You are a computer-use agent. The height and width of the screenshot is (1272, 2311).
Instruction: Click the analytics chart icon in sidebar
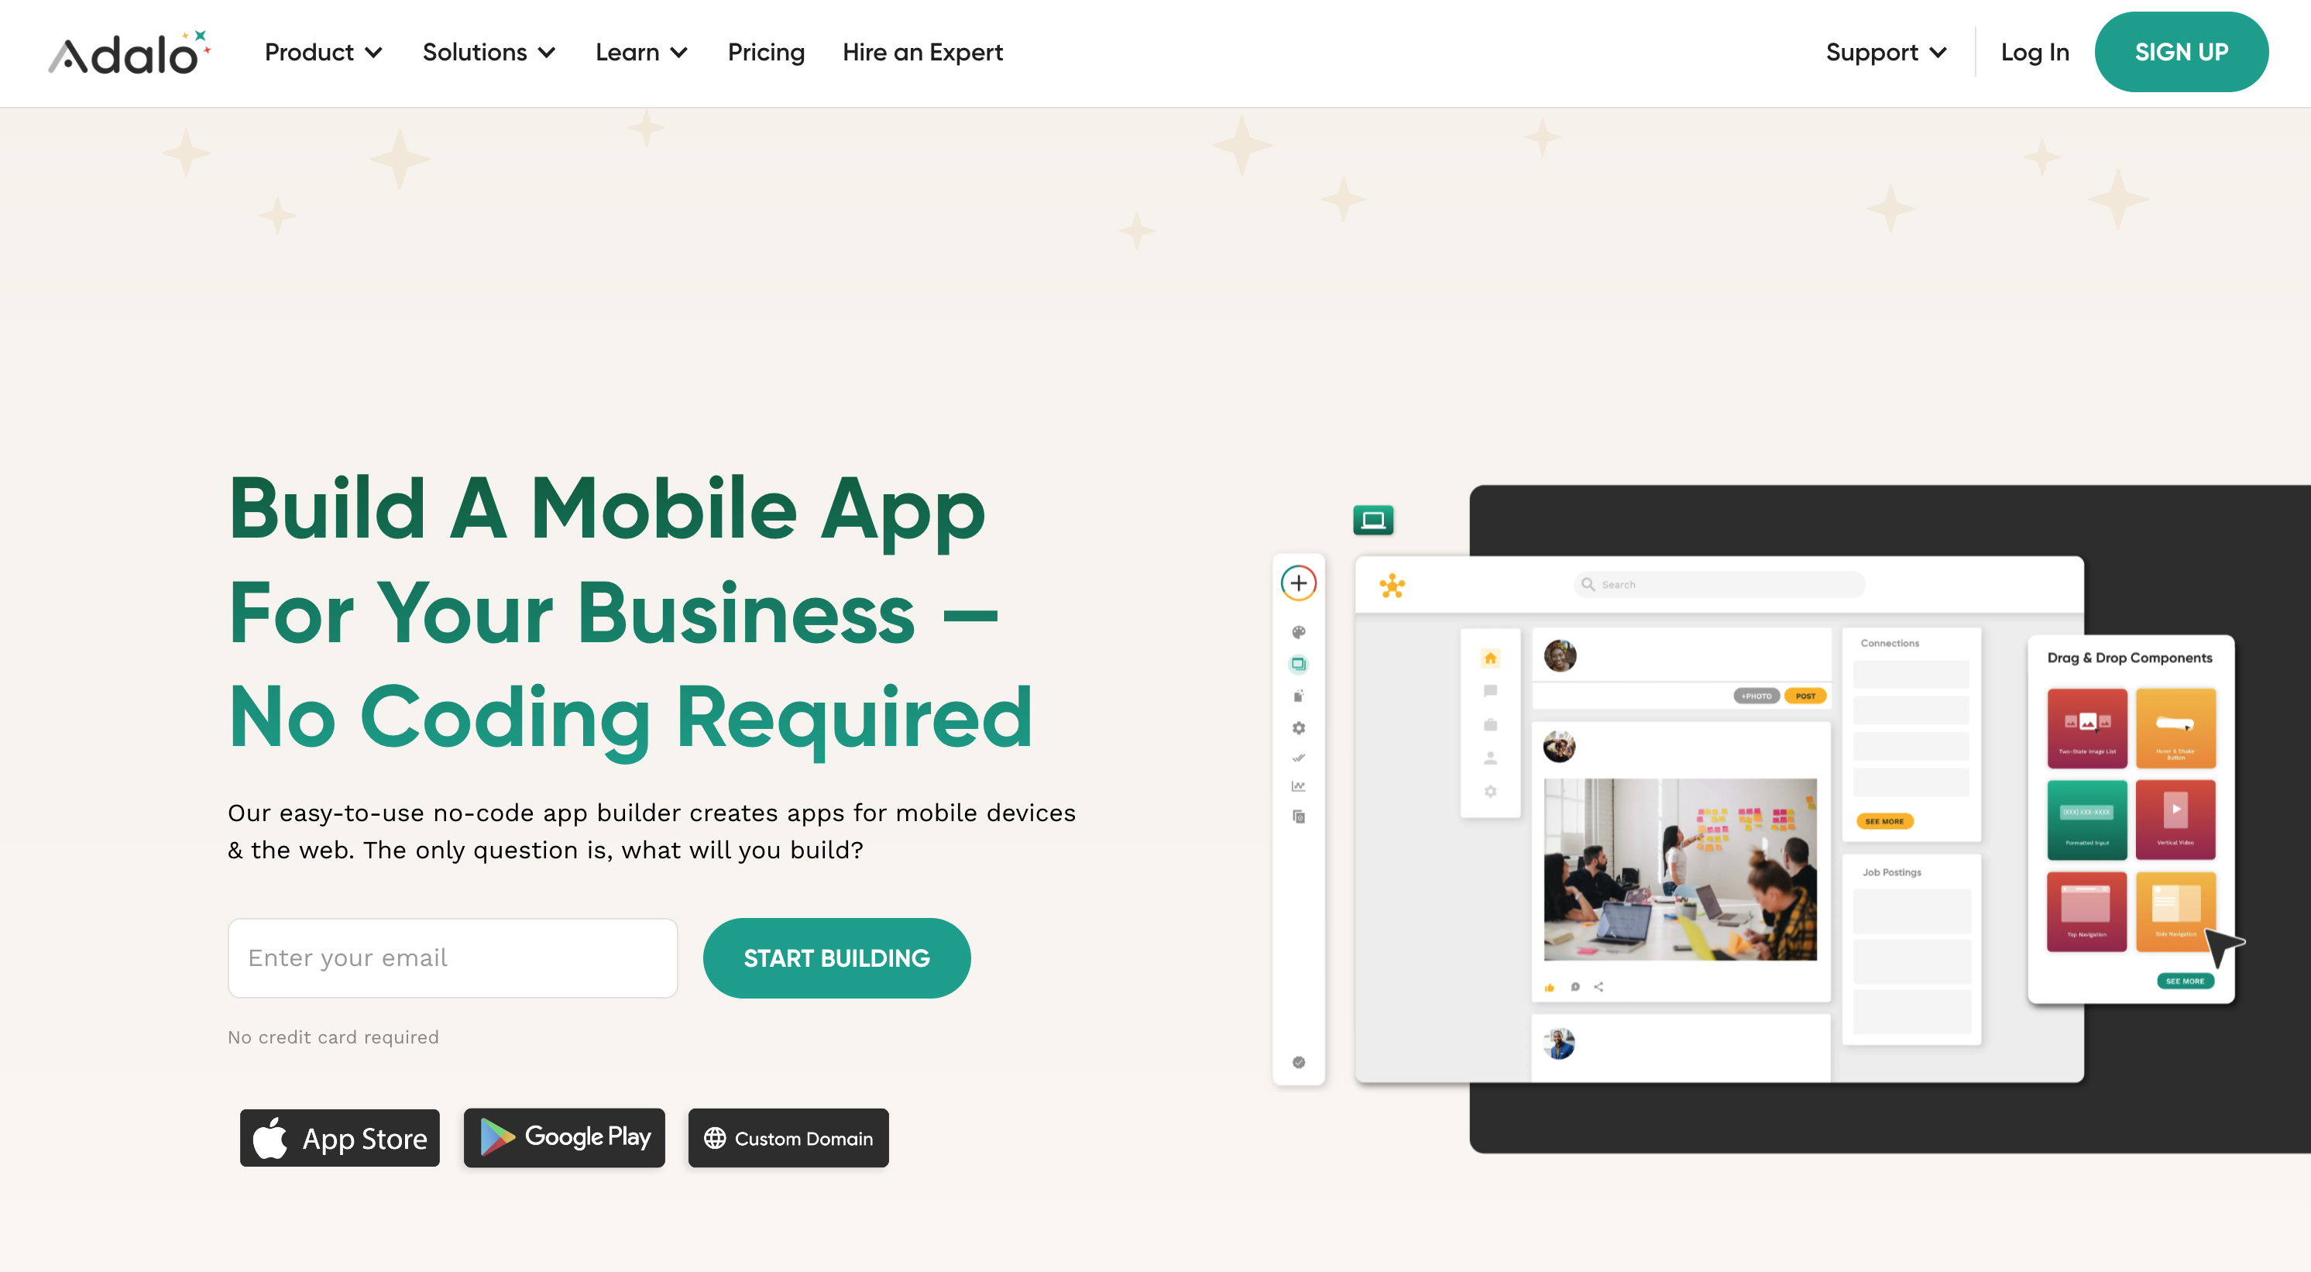click(1300, 786)
